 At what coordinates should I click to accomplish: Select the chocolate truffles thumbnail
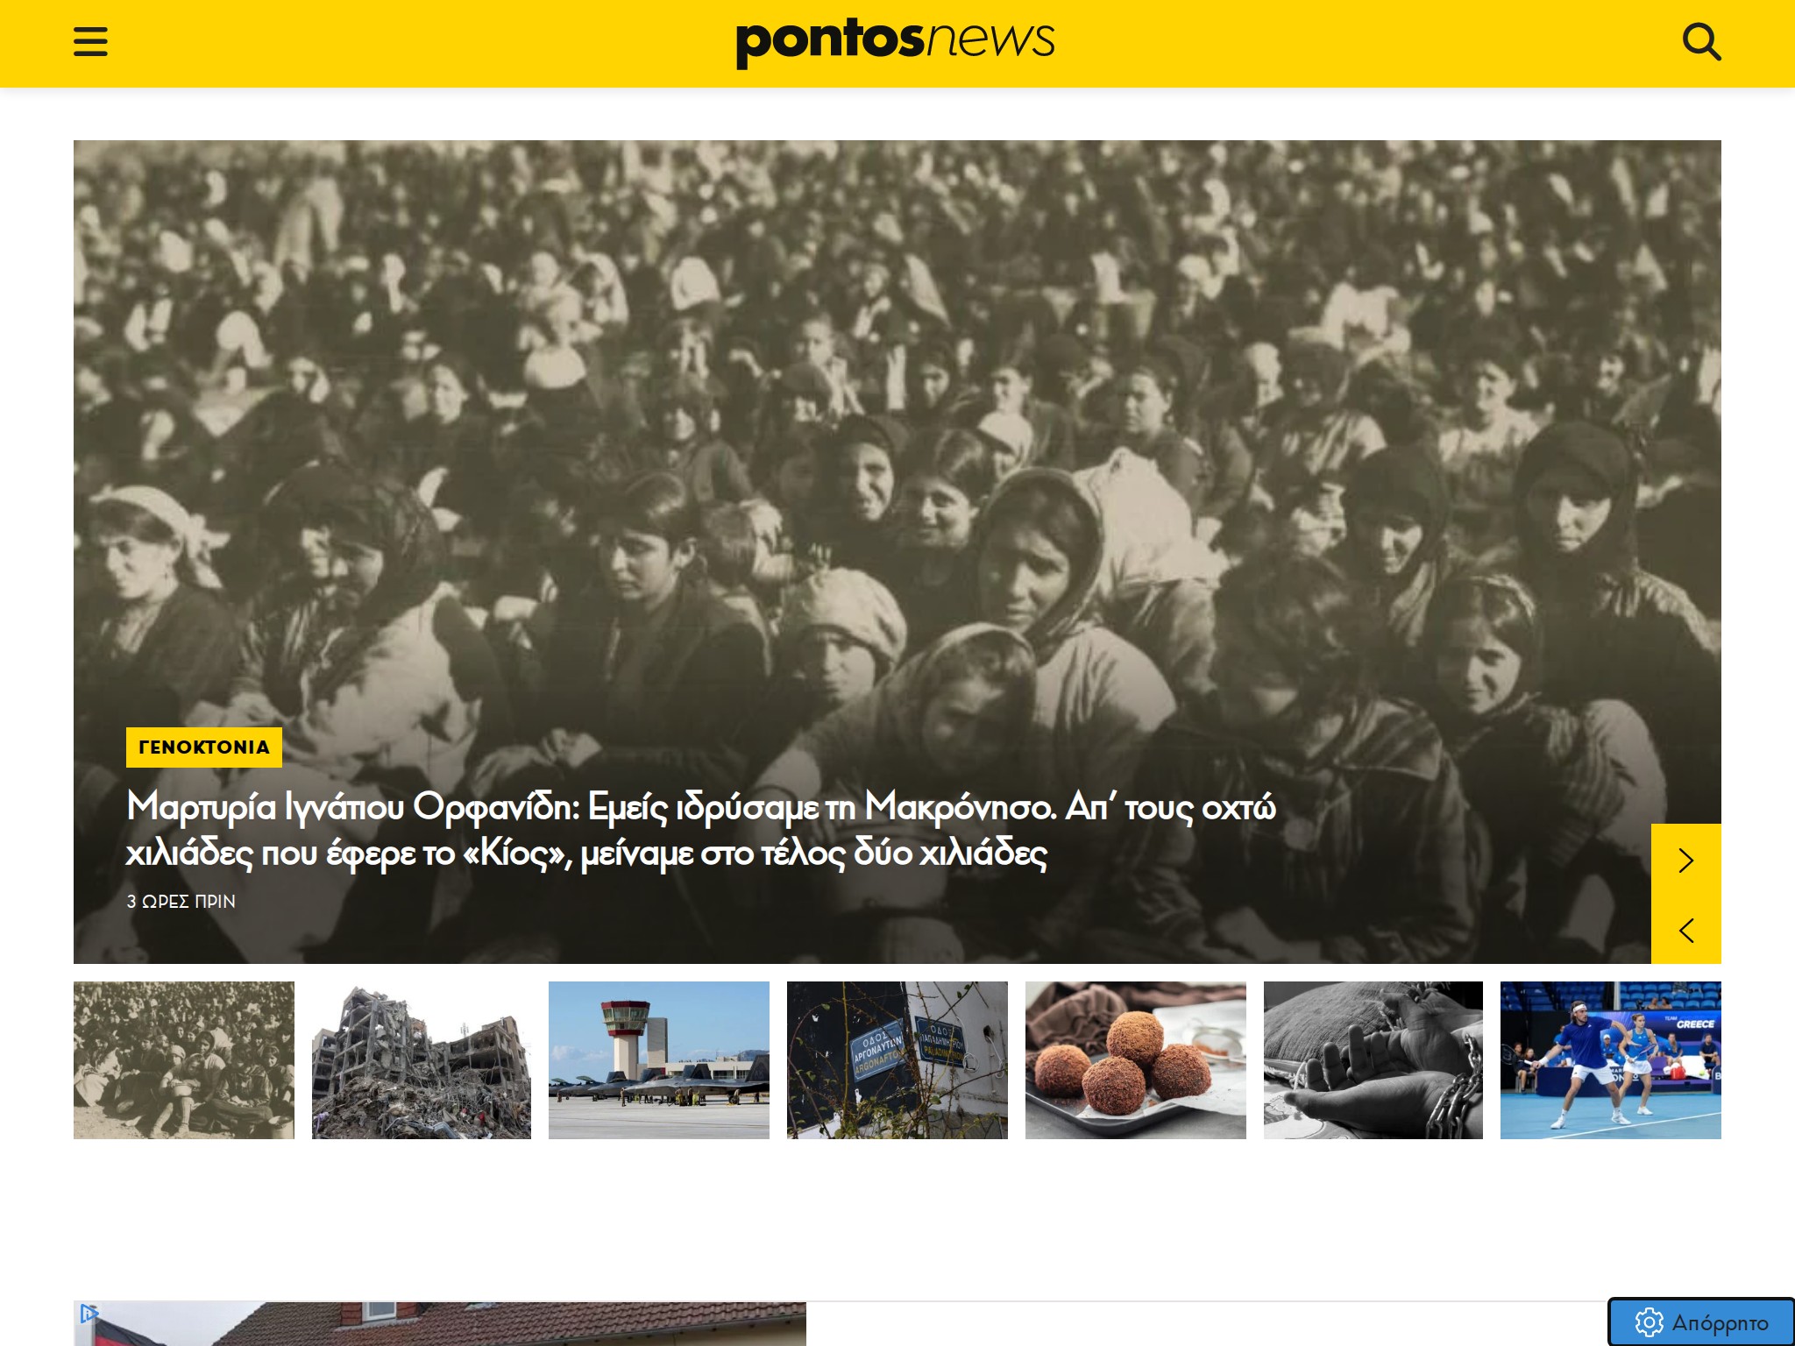tap(1136, 1060)
